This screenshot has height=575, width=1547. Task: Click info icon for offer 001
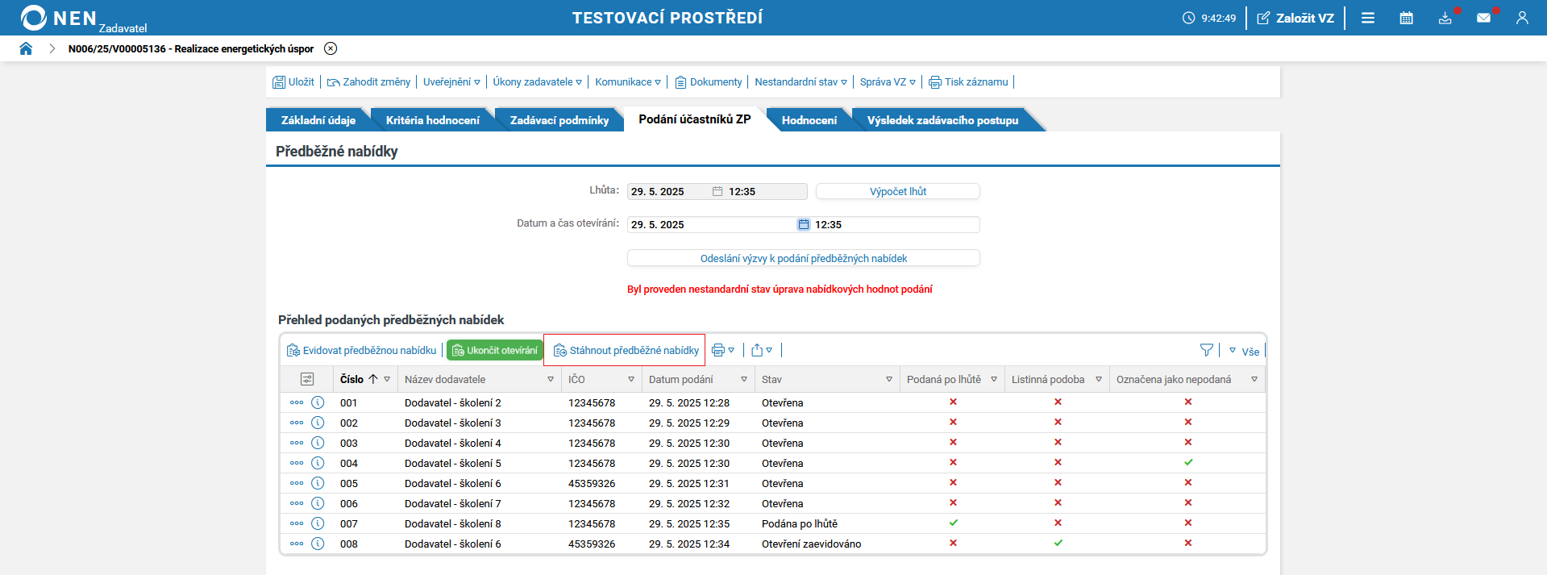point(318,402)
